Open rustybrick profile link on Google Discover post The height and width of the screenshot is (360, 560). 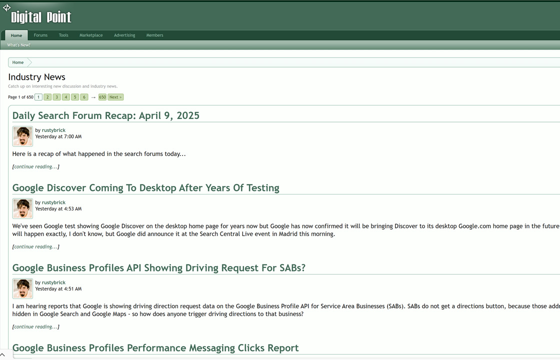click(x=53, y=202)
